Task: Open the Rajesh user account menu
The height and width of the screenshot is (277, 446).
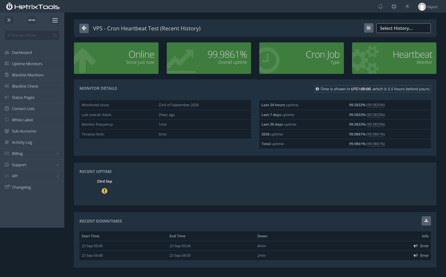Action: point(428,7)
